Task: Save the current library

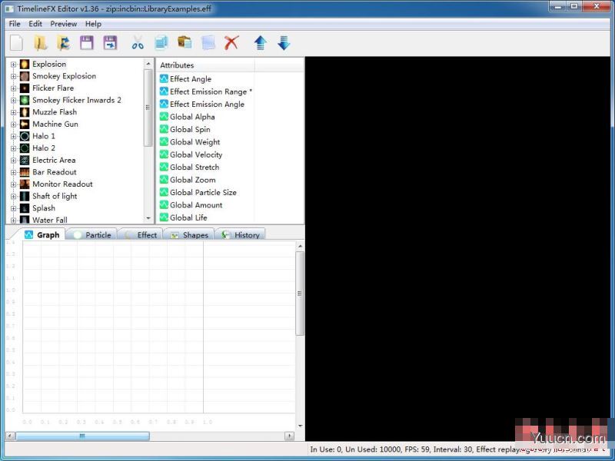Action: point(88,43)
